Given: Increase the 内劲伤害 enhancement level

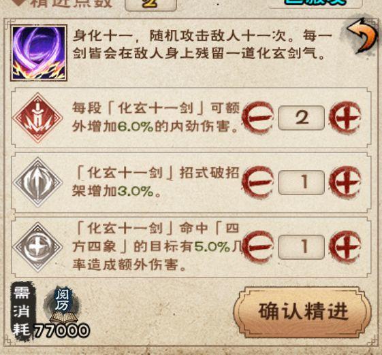Looking at the screenshot, I should coord(345,118).
